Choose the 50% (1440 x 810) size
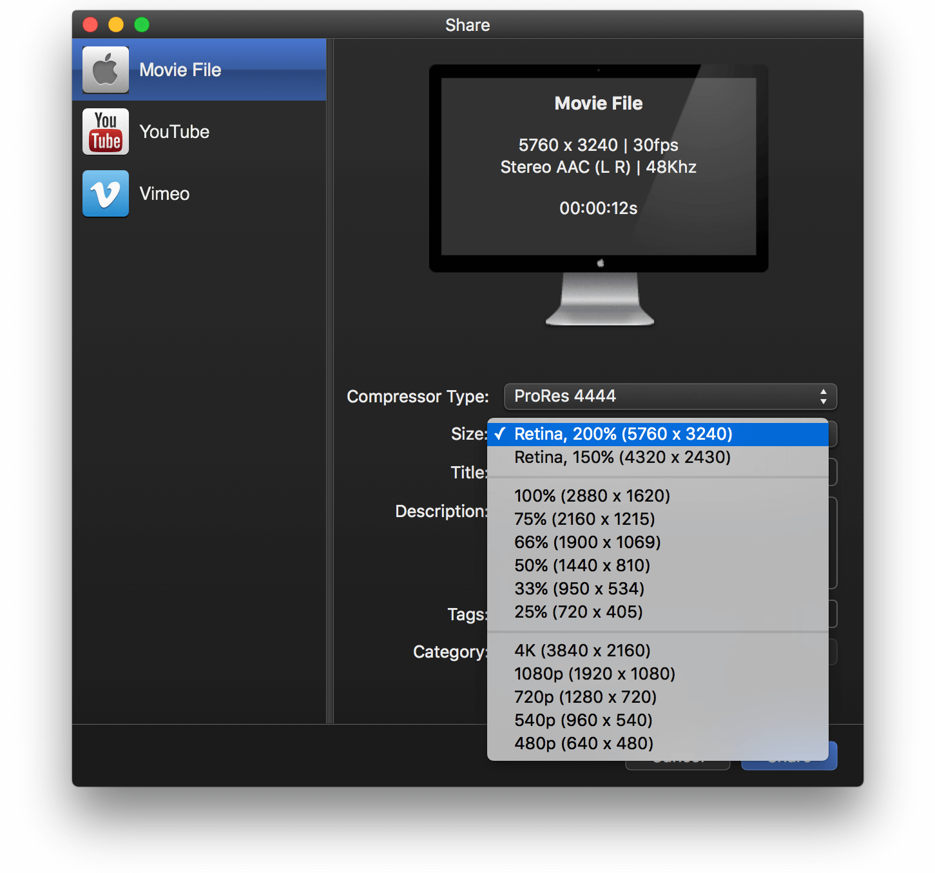935x873 pixels. tap(657, 565)
